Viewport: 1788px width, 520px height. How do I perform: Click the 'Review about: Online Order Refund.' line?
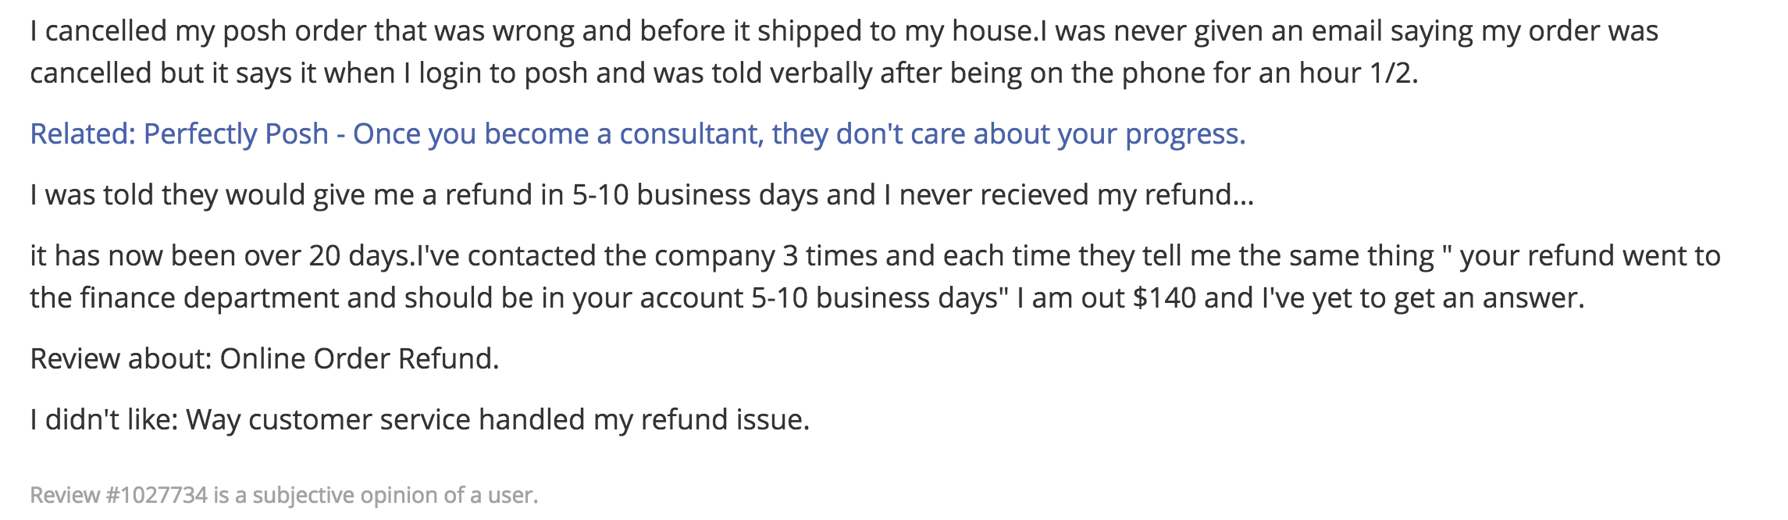click(265, 359)
